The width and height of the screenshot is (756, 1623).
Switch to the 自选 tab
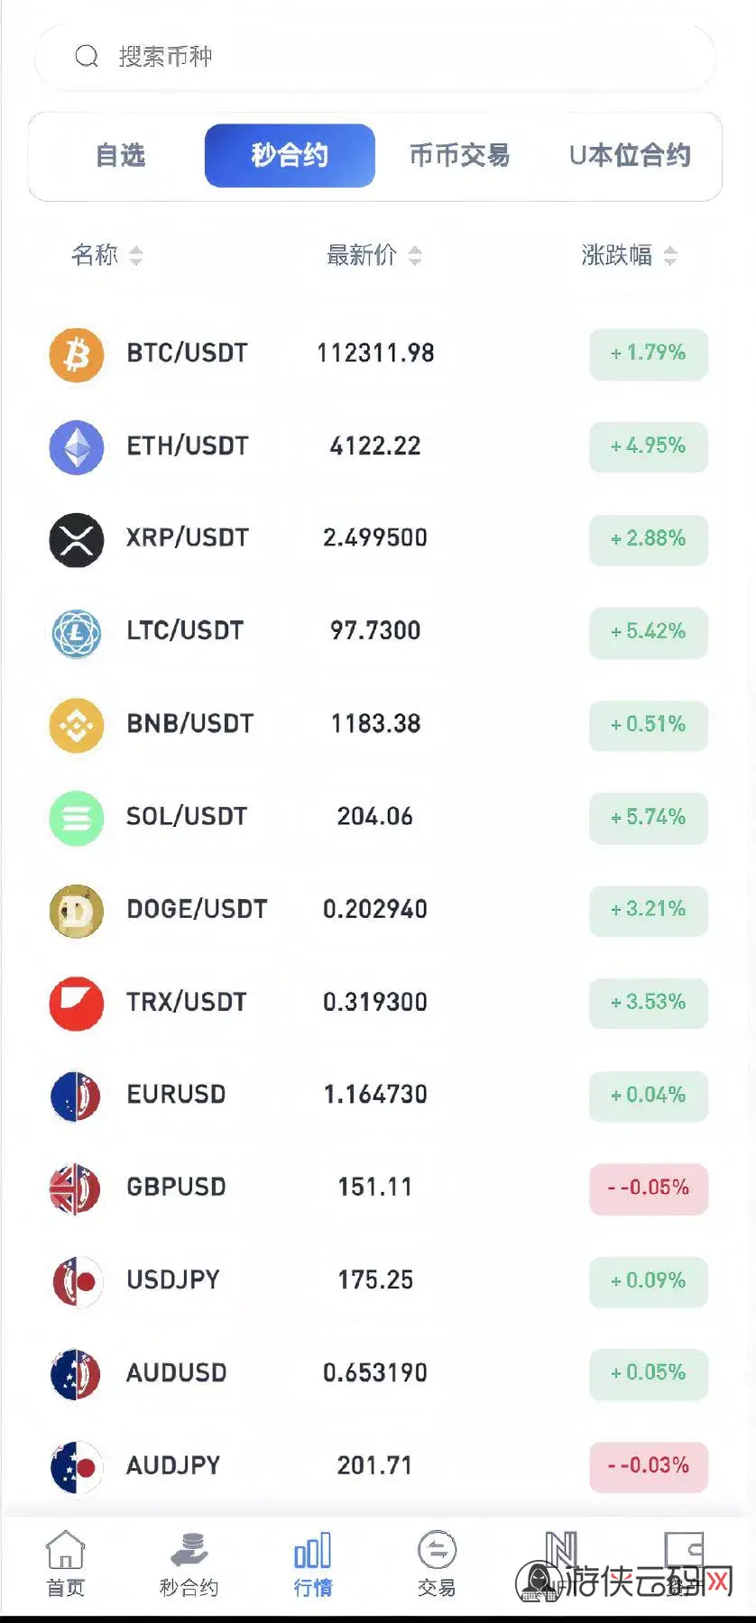click(121, 156)
